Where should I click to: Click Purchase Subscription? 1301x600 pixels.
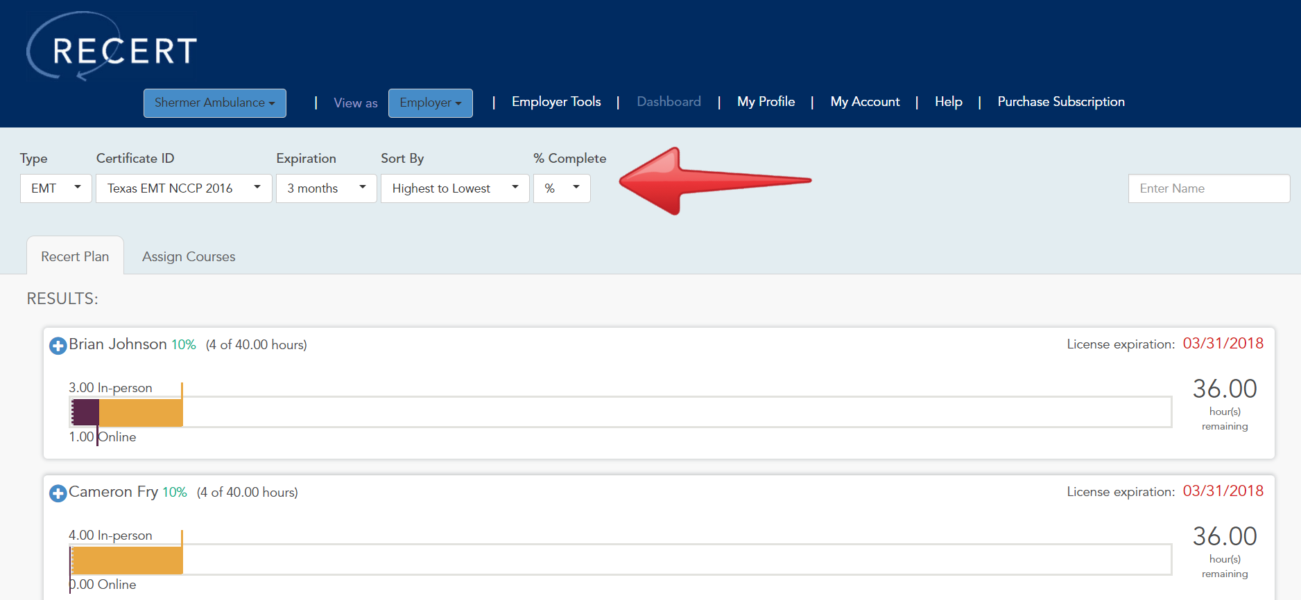point(1061,102)
